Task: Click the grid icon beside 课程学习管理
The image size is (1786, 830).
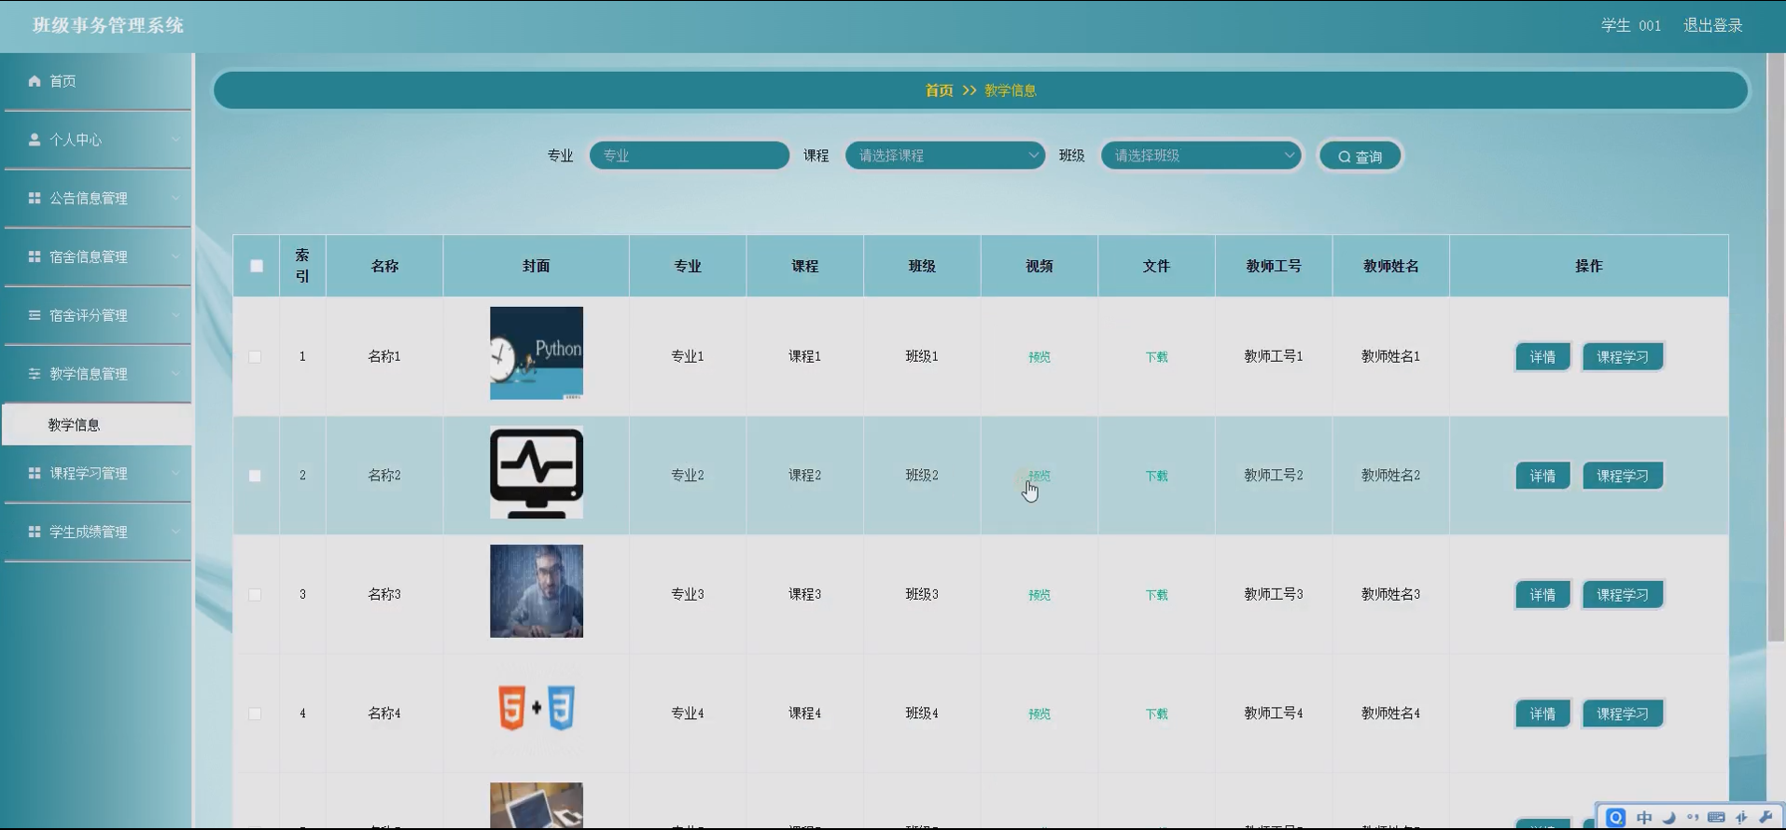Action: click(x=35, y=473)
